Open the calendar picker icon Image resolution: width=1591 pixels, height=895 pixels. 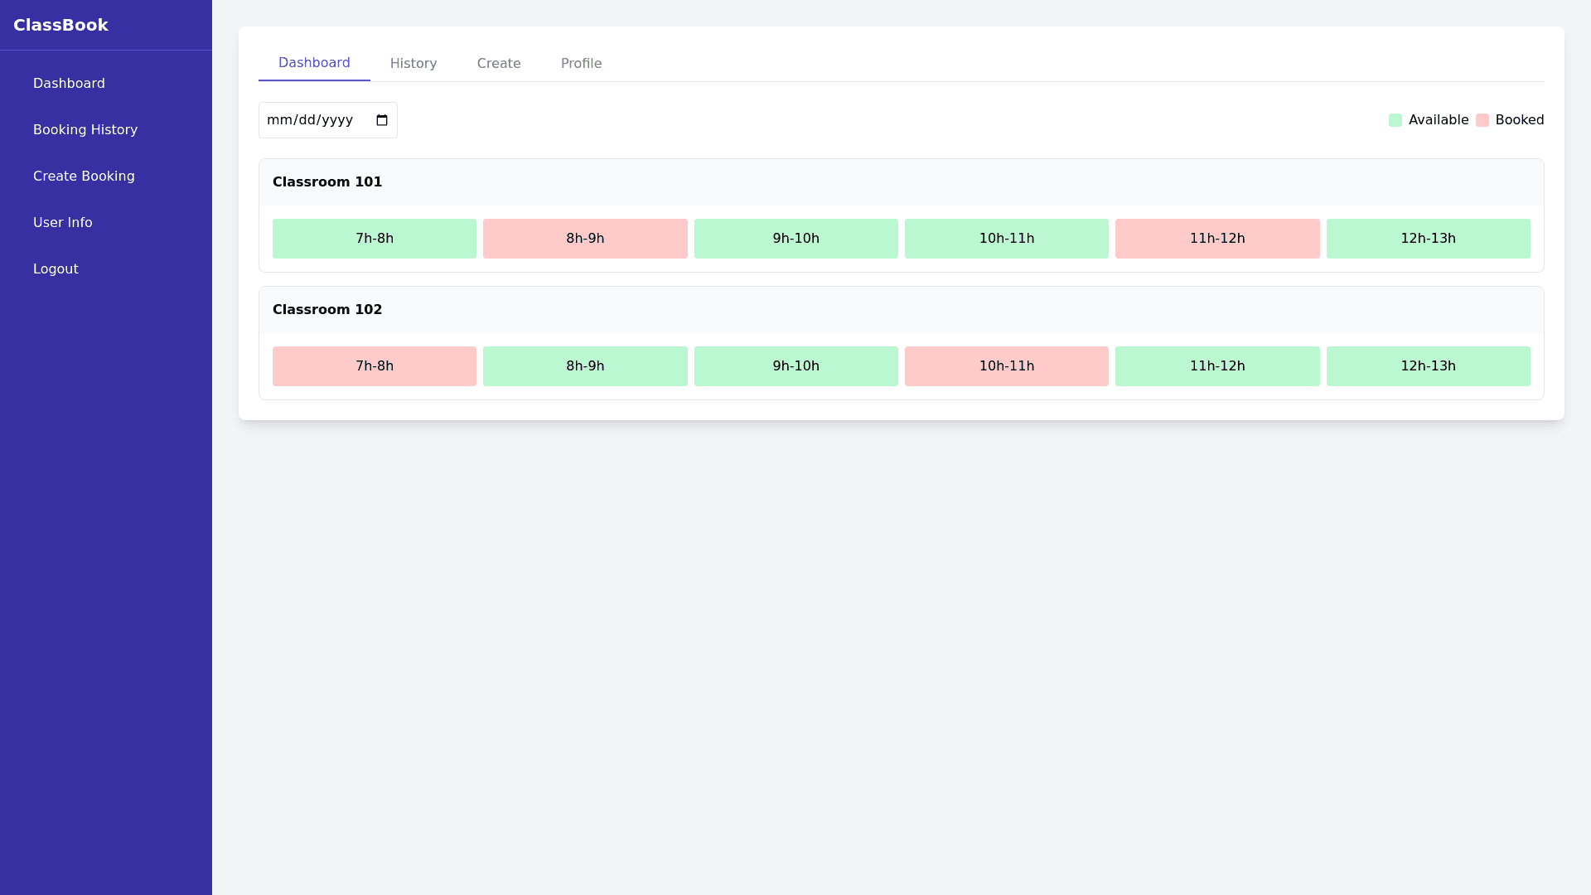point(382,120)
